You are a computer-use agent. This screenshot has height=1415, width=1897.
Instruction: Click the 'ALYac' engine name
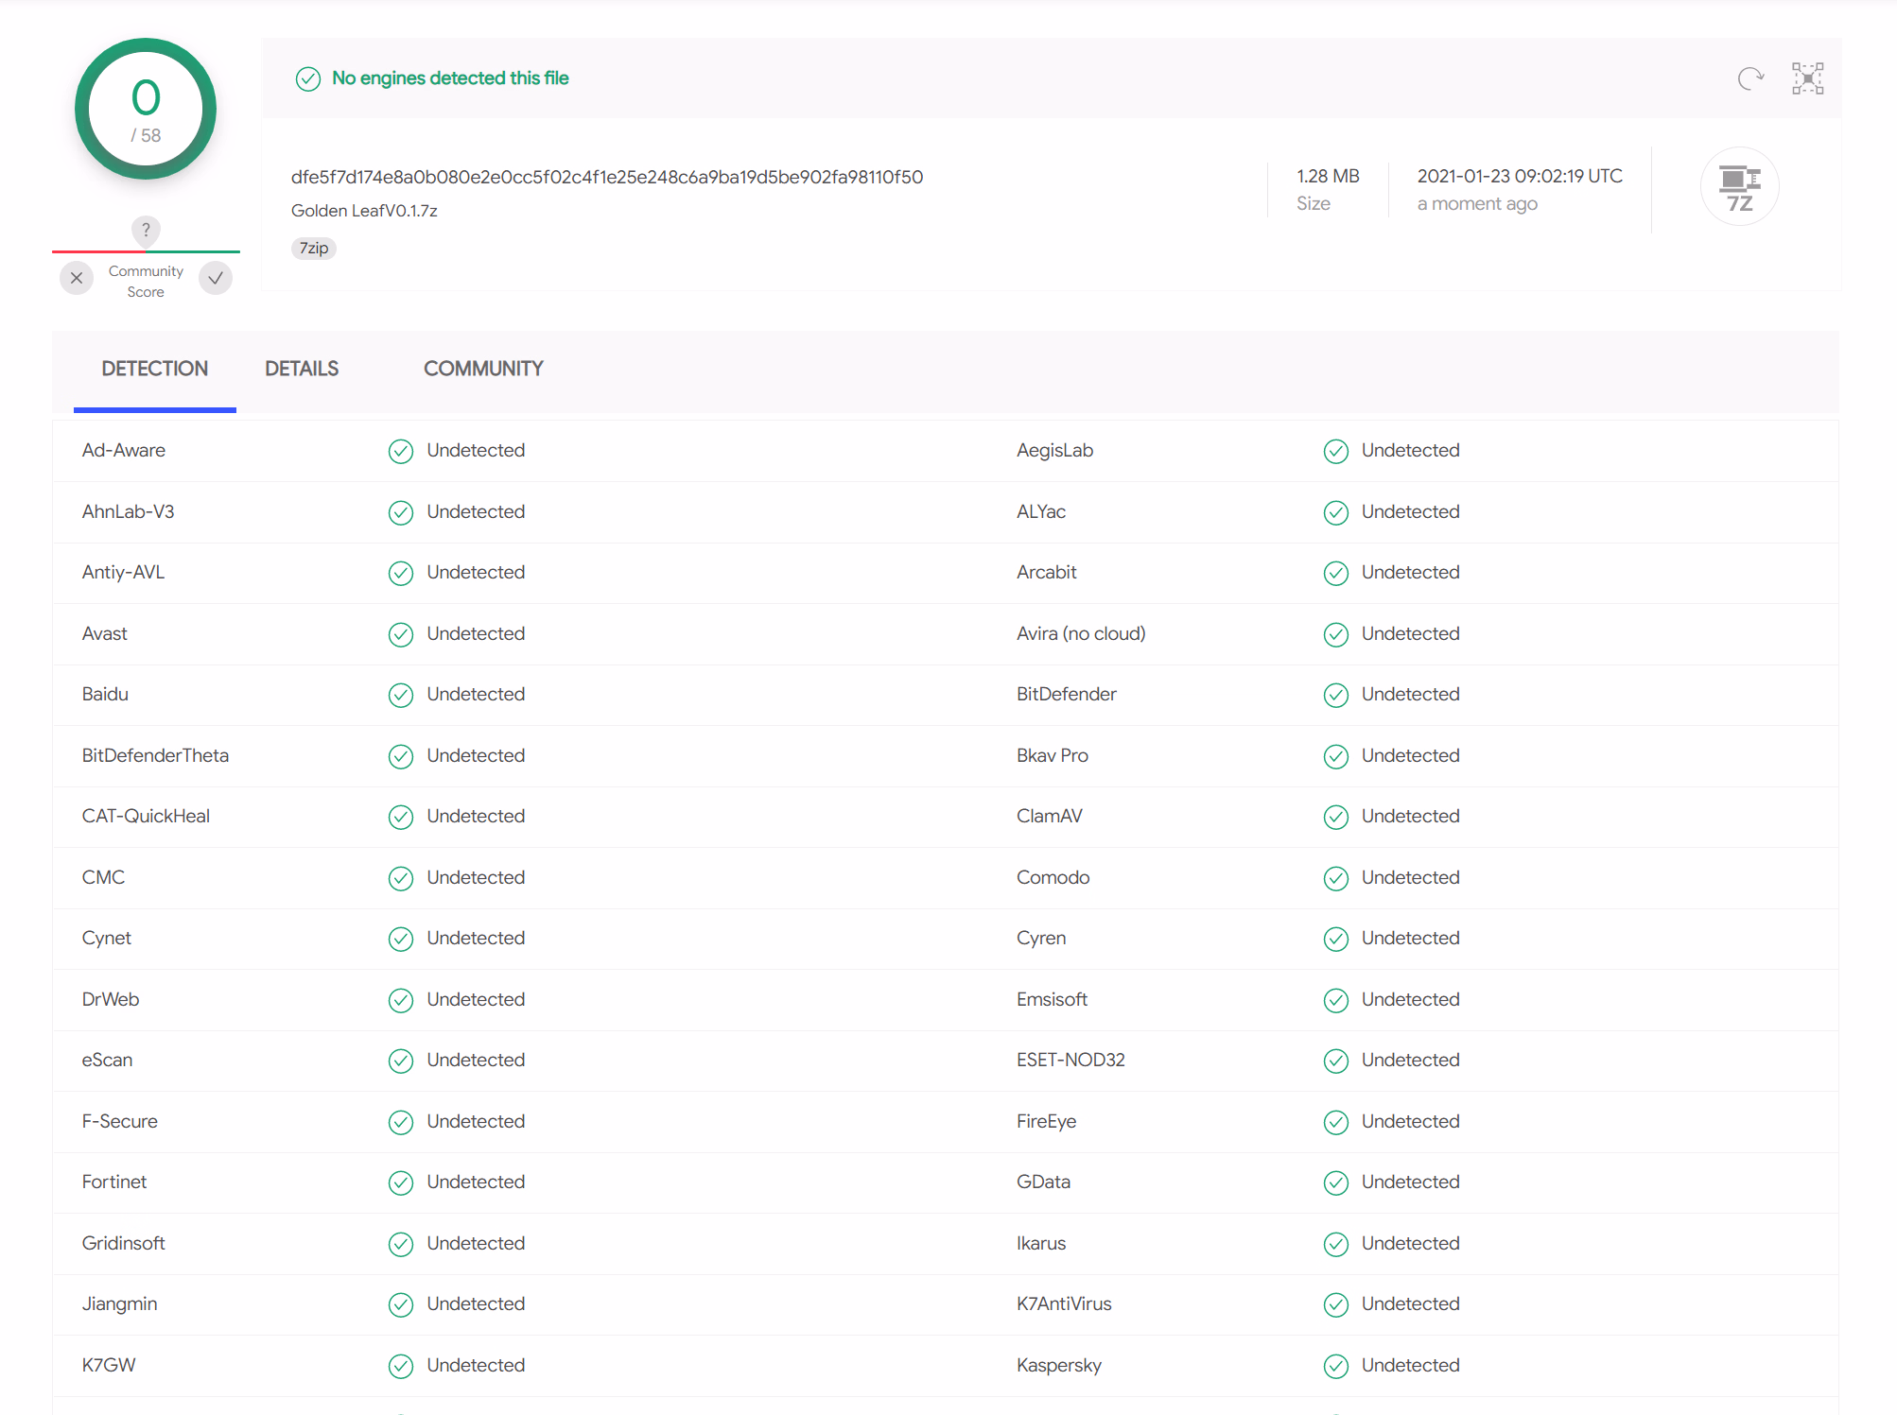(x=1041, y=511)
